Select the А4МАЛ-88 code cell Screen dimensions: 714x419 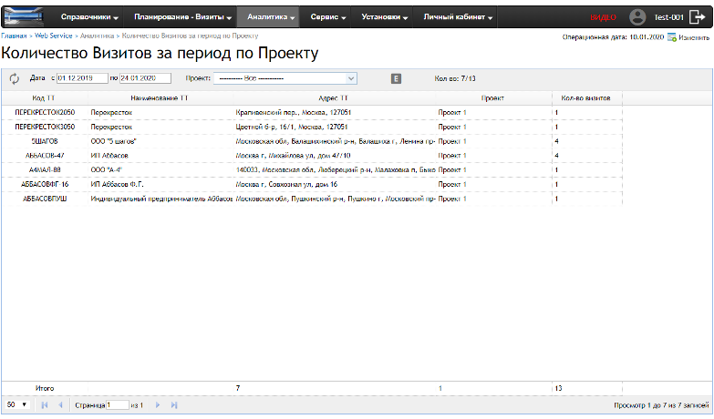click(x=45, y=170)
